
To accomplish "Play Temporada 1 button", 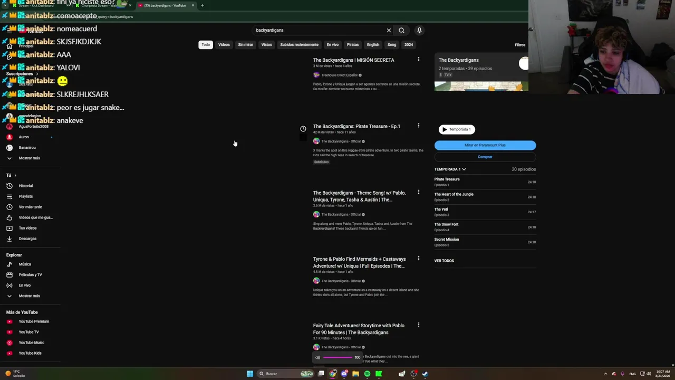I will tap(457, 129).
